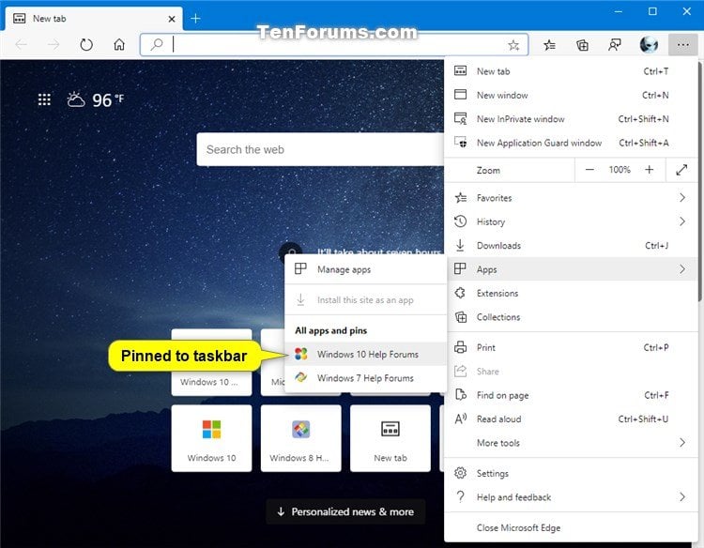Click the address bar field

334,44
